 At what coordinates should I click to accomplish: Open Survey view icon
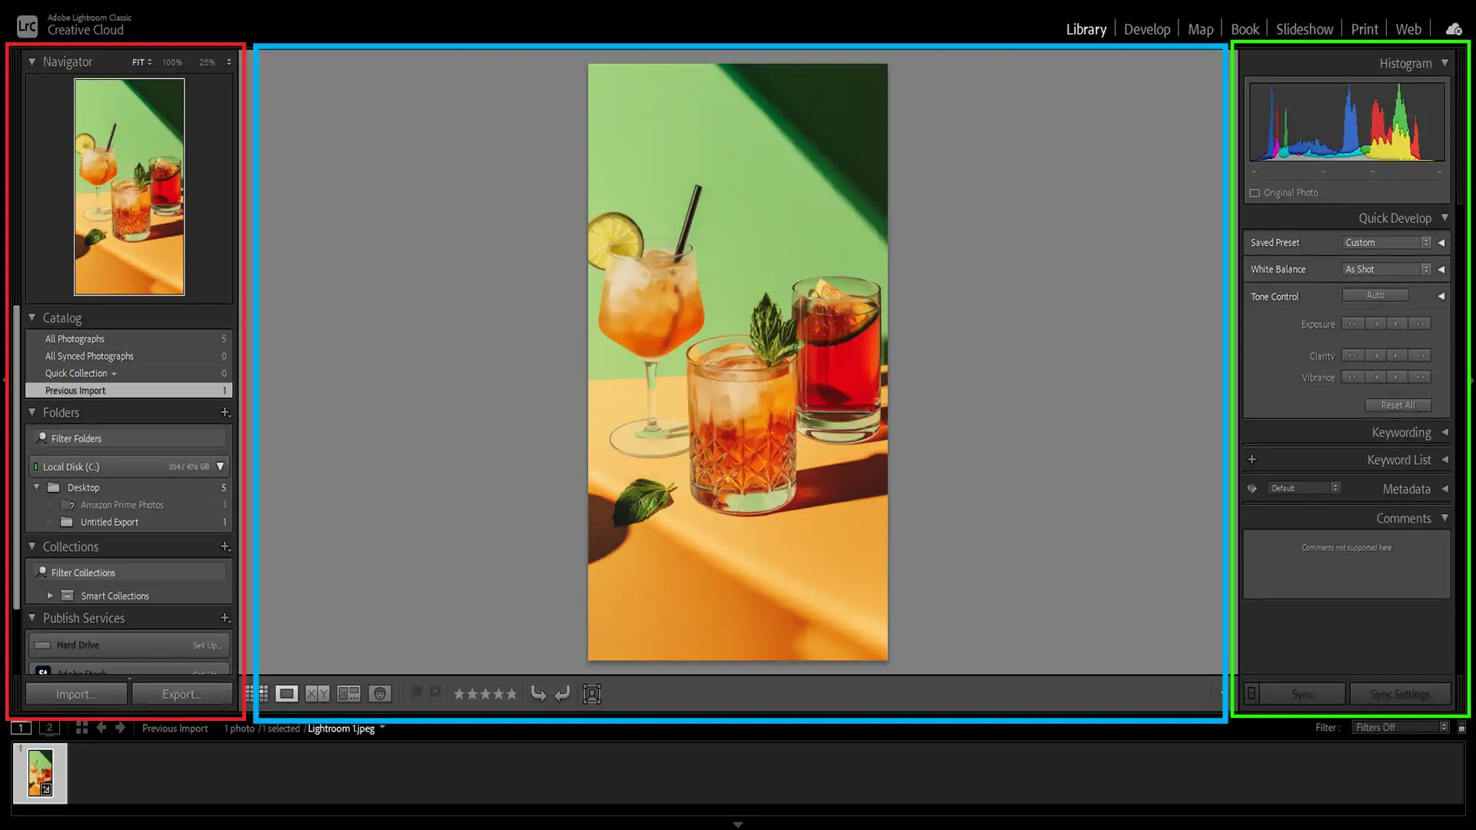click(x=349, y=694)
